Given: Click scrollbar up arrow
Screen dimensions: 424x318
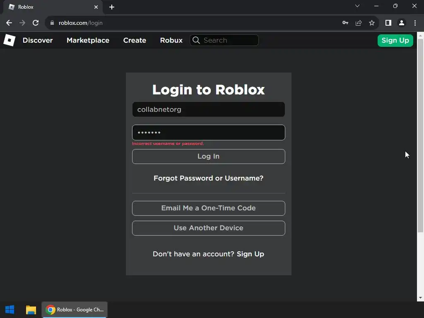Looking at the screenshot, I should [420, 35].
